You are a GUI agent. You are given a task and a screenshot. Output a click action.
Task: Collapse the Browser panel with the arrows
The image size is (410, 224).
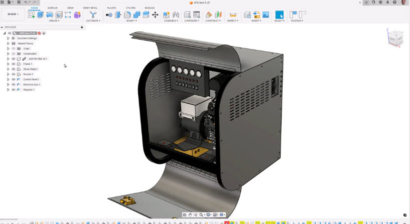pos(2,27)
